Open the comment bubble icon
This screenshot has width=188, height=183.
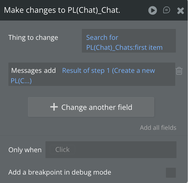[x=167, y=10]
